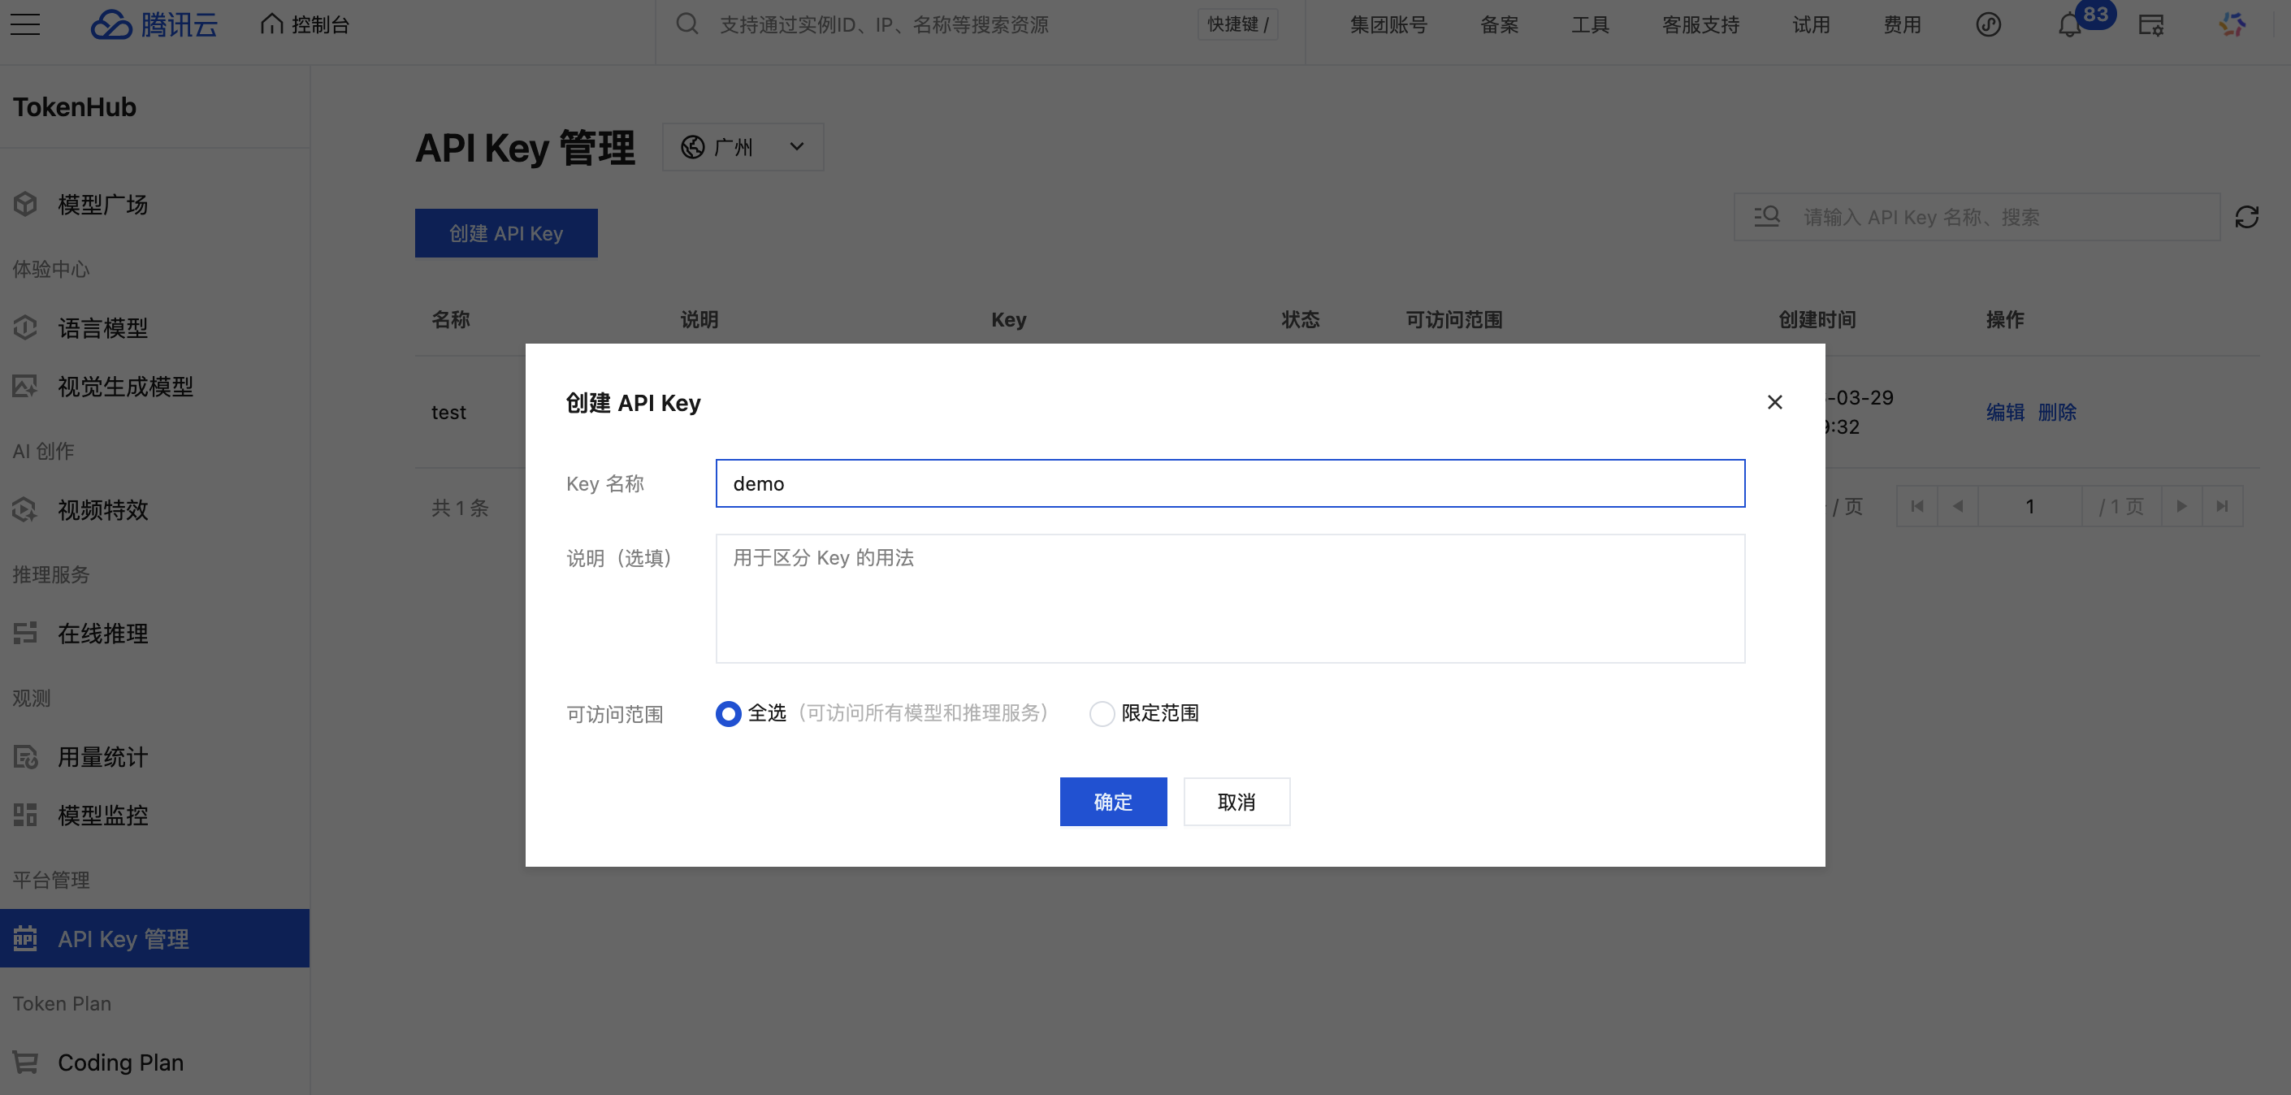
Task: Open the hamburger menu icon
Action: click(x=25, y=24)
